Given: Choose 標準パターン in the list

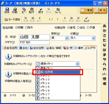Looking at the screenshot, I should tap(58, 68).
